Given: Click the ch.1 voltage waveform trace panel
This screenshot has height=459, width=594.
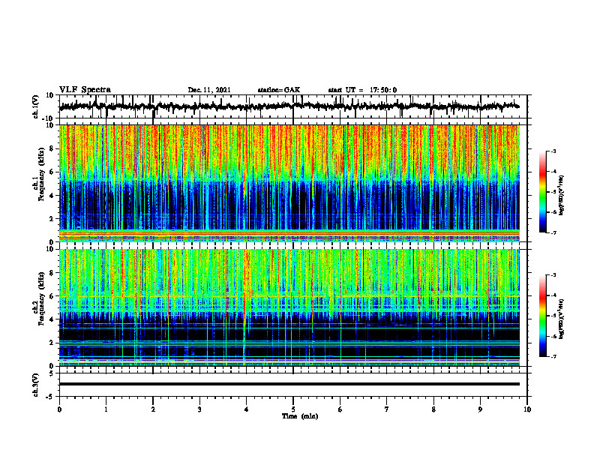Looking at the screenshot, I should pos(293,106).
